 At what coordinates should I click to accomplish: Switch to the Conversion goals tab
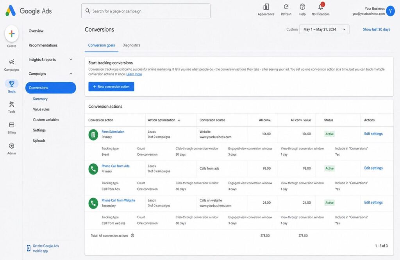tap(102, 45)
